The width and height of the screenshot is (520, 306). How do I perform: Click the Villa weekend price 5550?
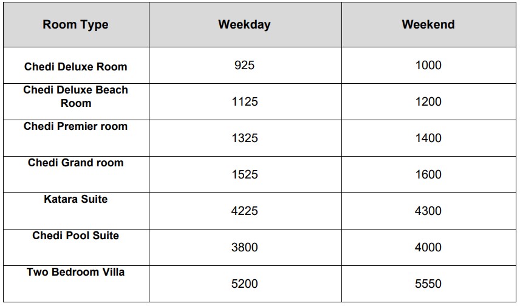tap(428, 284)
